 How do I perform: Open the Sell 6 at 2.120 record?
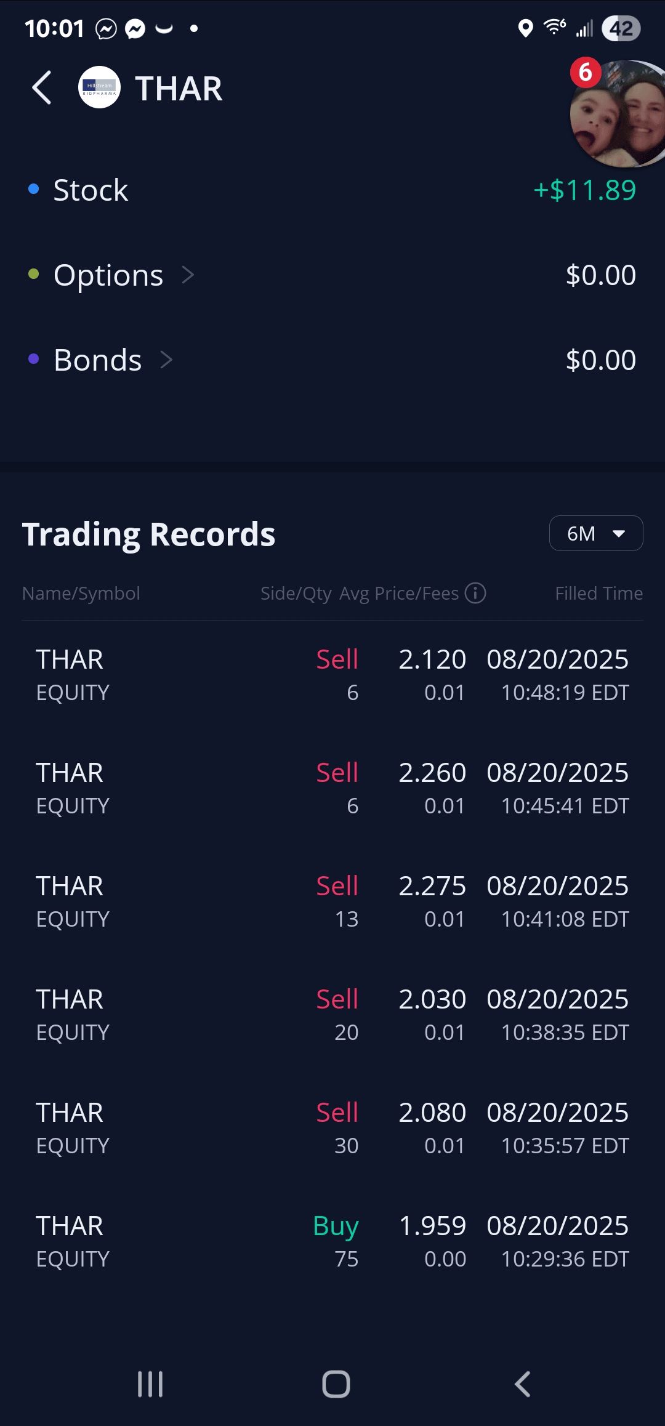coord(332,675)
